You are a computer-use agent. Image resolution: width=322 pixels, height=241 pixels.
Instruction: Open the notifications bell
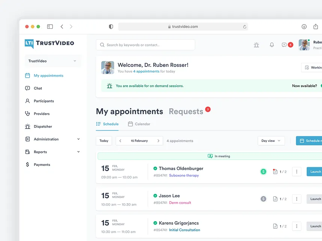pos(272,45)
